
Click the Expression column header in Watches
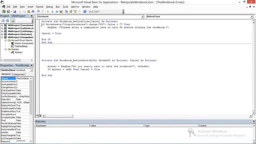click(x=62, y=126)
